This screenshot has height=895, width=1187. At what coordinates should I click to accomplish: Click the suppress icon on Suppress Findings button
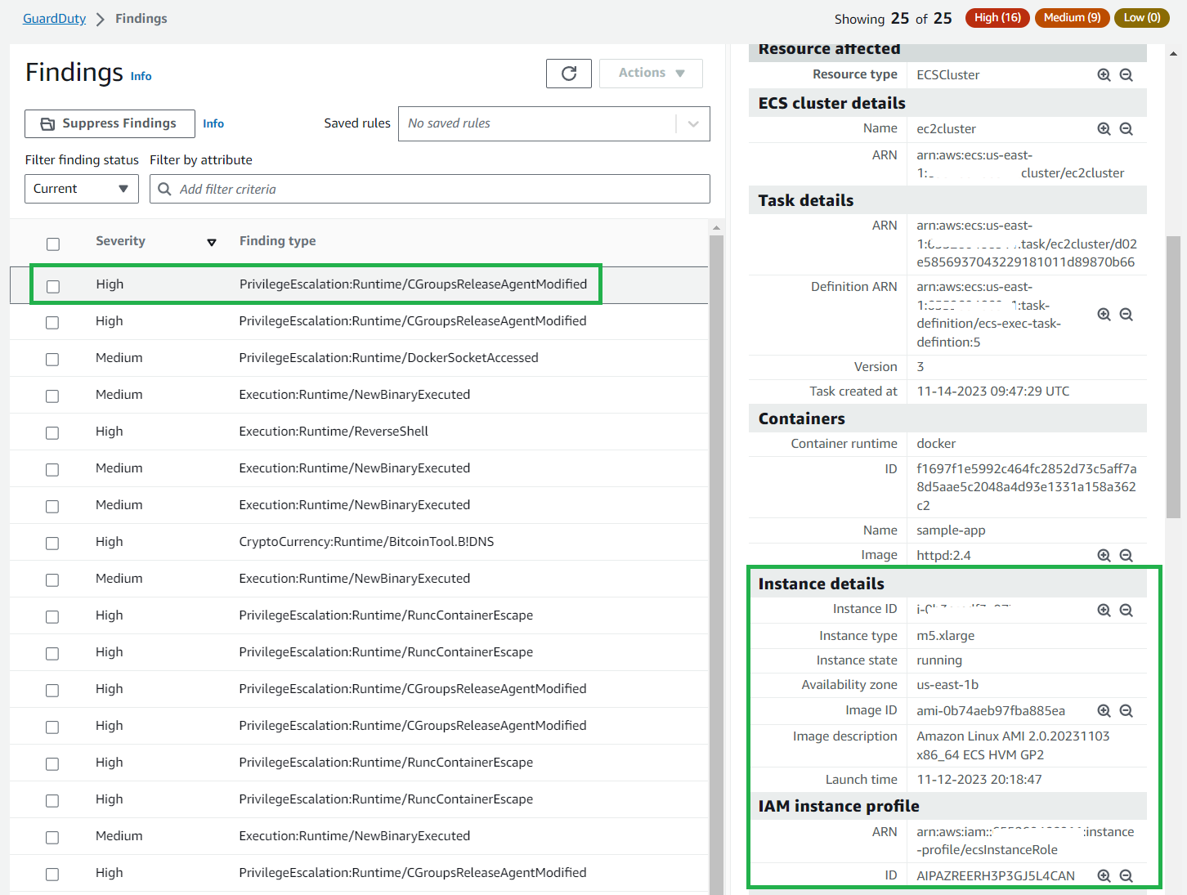[47, 123]
